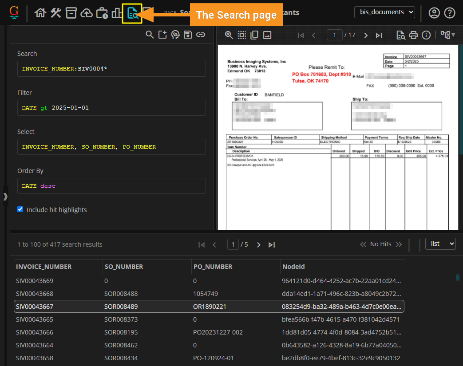Viewport: 463px width, 366px height.
Task: Copy the search link icon
Action: [x=201, y=35]
